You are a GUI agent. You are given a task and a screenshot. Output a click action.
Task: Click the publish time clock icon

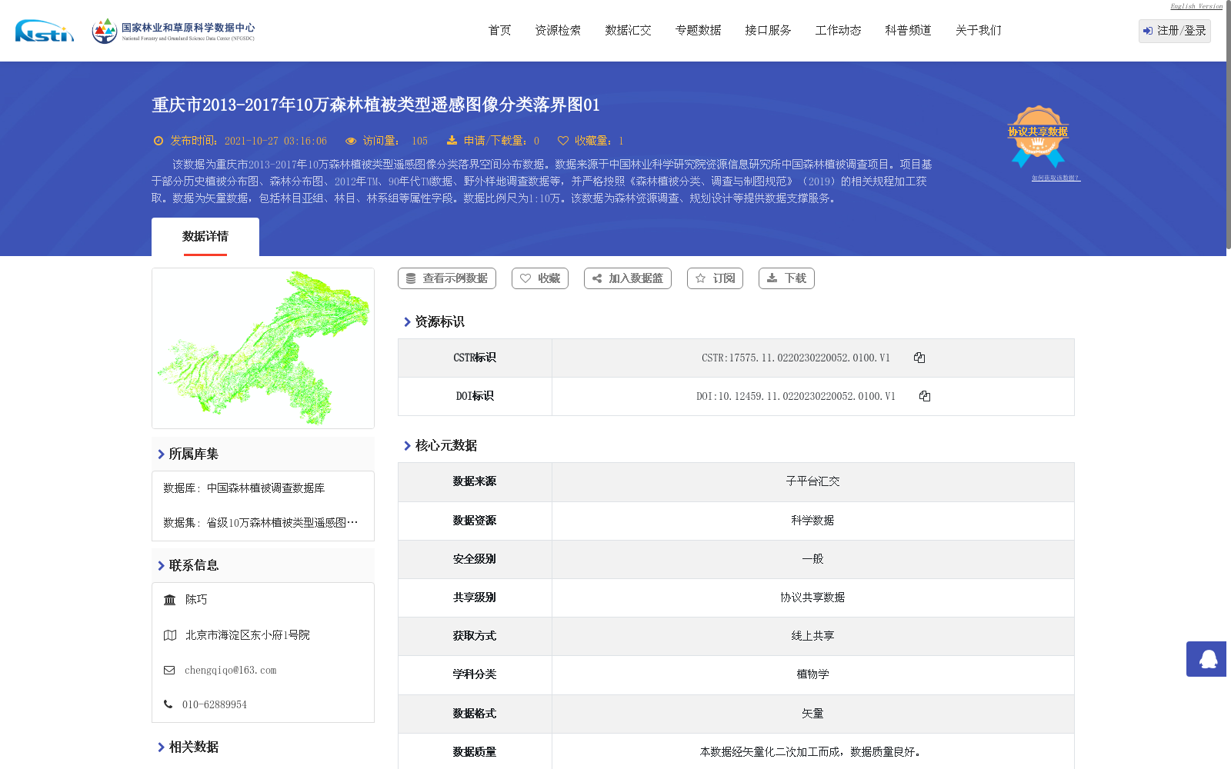(158, 141)
